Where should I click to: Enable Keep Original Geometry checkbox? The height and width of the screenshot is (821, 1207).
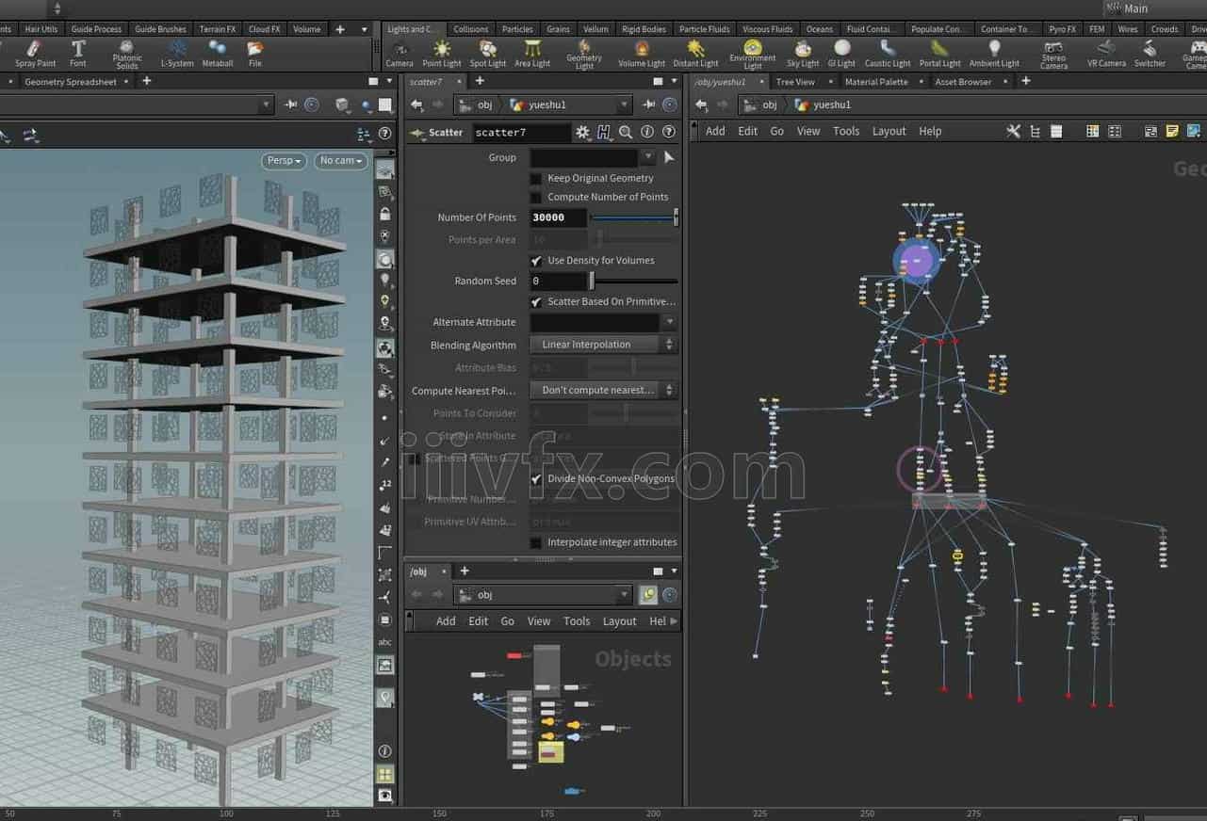[536, 178]
